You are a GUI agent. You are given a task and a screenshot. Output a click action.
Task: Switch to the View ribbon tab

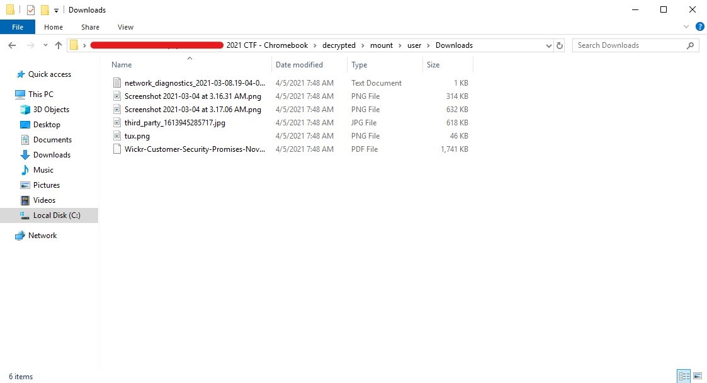(125, 27)
